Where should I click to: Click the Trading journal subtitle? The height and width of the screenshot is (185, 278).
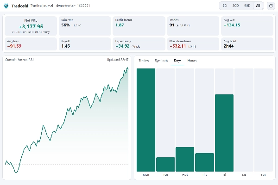click(x=42, y=6)
